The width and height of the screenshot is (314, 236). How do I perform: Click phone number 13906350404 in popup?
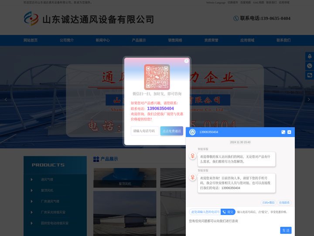[160, 108]
